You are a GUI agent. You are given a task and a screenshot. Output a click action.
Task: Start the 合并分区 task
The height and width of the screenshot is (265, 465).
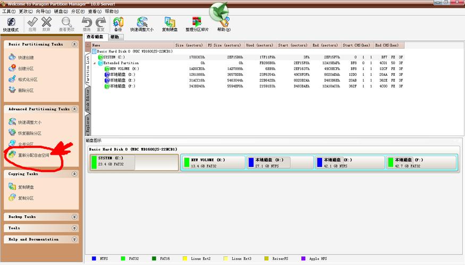click(21, 144)
